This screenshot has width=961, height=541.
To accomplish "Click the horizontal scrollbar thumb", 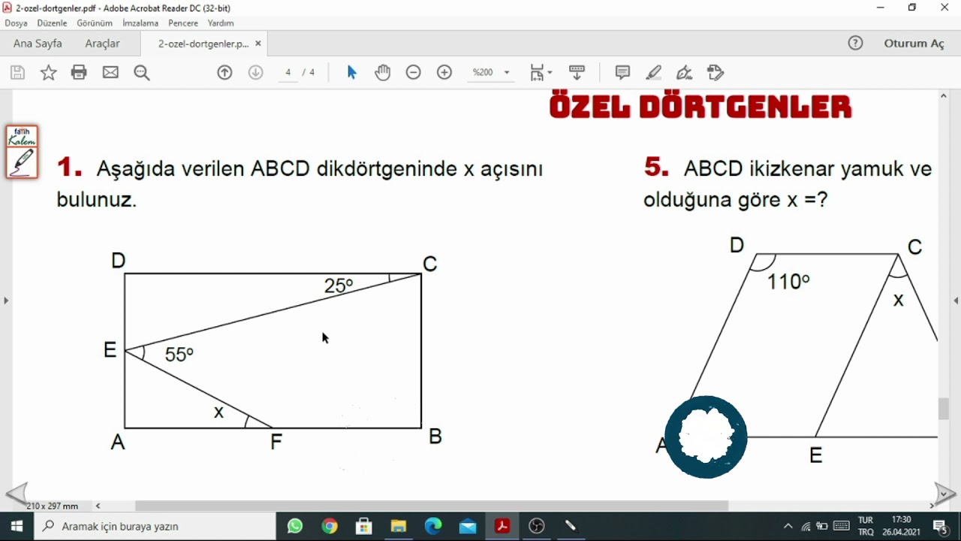I will pos(432,506).
